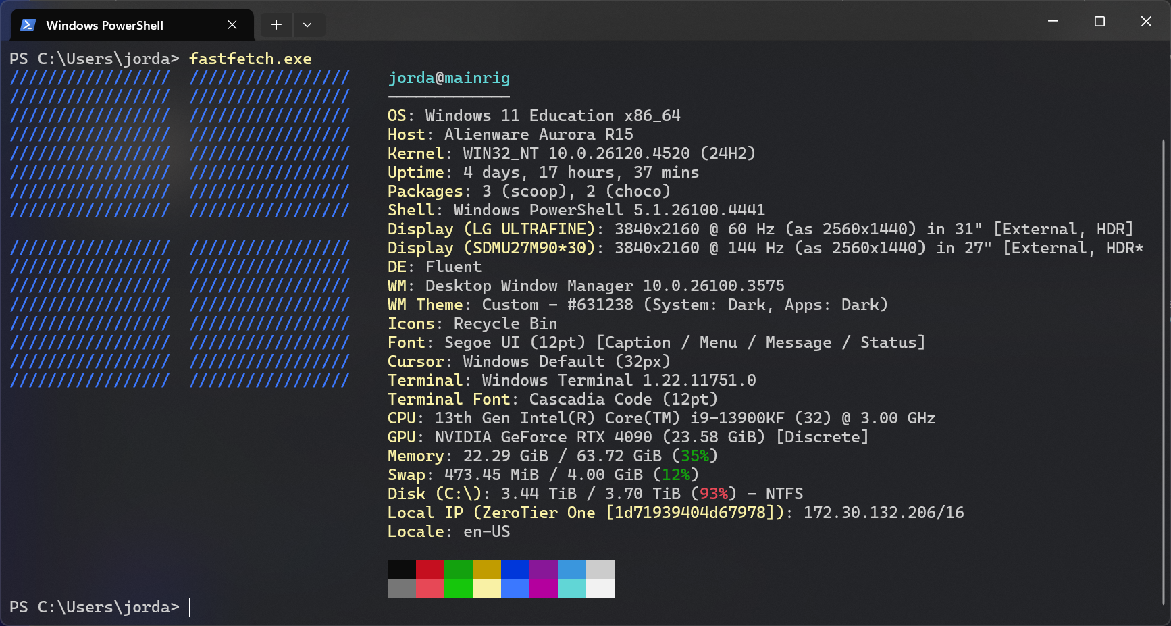Screen dimensions: 1171x626
Task: Click the Display SDMU27M90*30 line
Action: coord(766,248)
